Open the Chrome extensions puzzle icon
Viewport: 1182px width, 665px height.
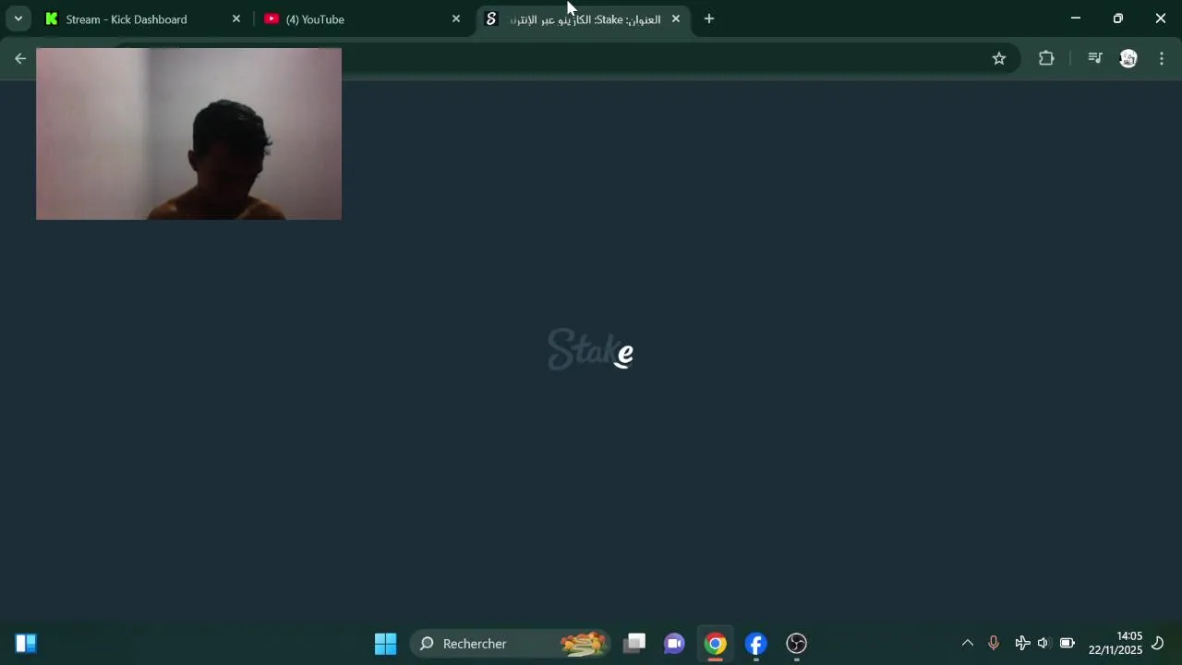(x=1046, y=58)
